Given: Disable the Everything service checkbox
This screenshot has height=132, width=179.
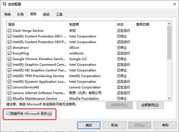Looking at the screenshot, I should 9,53.
